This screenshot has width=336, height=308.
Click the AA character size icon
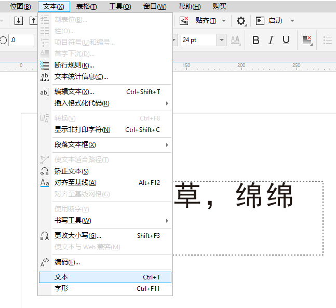(235, 40)
